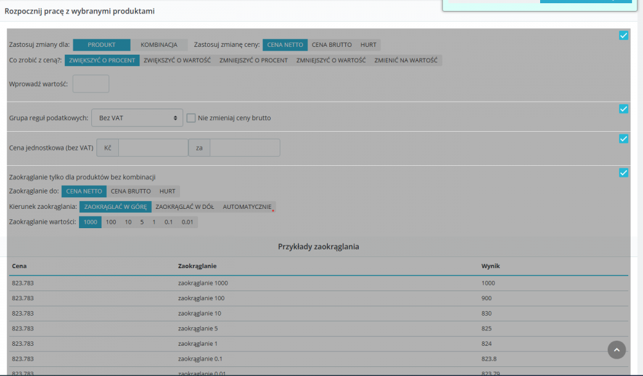This screenshot has height=376, width=643.
Task: Select PRODUKT for applying changes
Action: click(102, 45)
